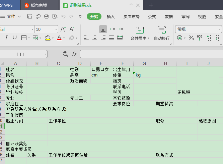Toggle bottom vertical alignment
This screenshot has height=164, width=223.
103,29
